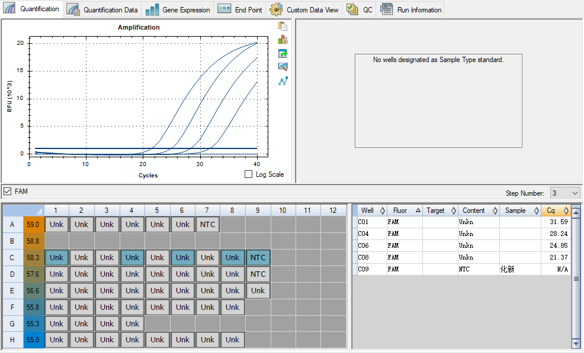Select plate row A header
Viewport: 584px width, 353px height.
12,224
